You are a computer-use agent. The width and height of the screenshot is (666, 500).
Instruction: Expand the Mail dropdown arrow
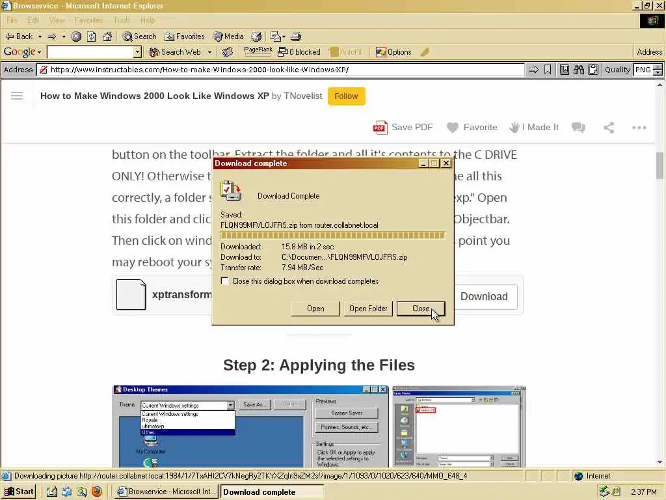click(x=284, y=36)
